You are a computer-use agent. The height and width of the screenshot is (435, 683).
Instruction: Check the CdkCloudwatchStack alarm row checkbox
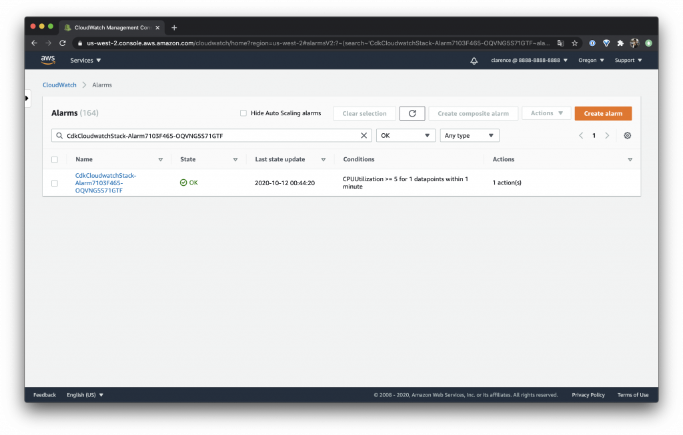point(55,183)
